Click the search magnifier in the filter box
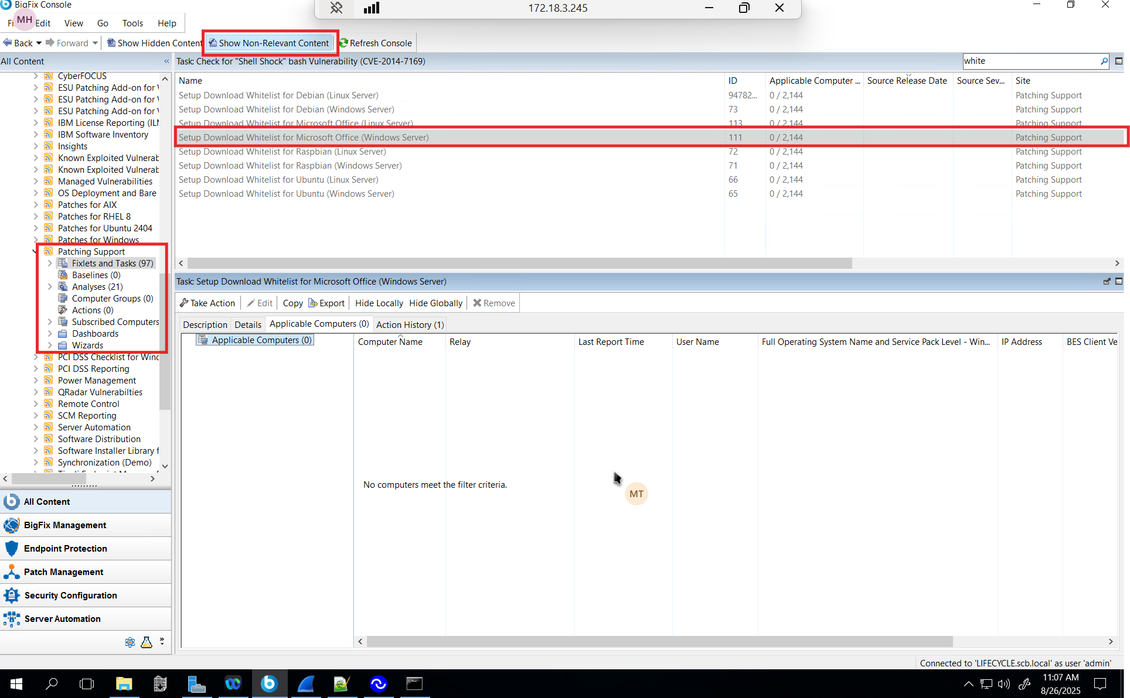1130x698 pixels. click(1104, 61)
